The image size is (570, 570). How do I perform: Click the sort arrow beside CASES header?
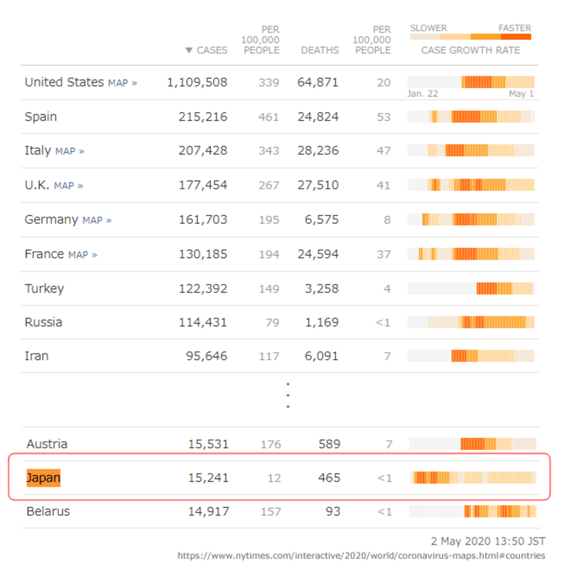[189, 50]
